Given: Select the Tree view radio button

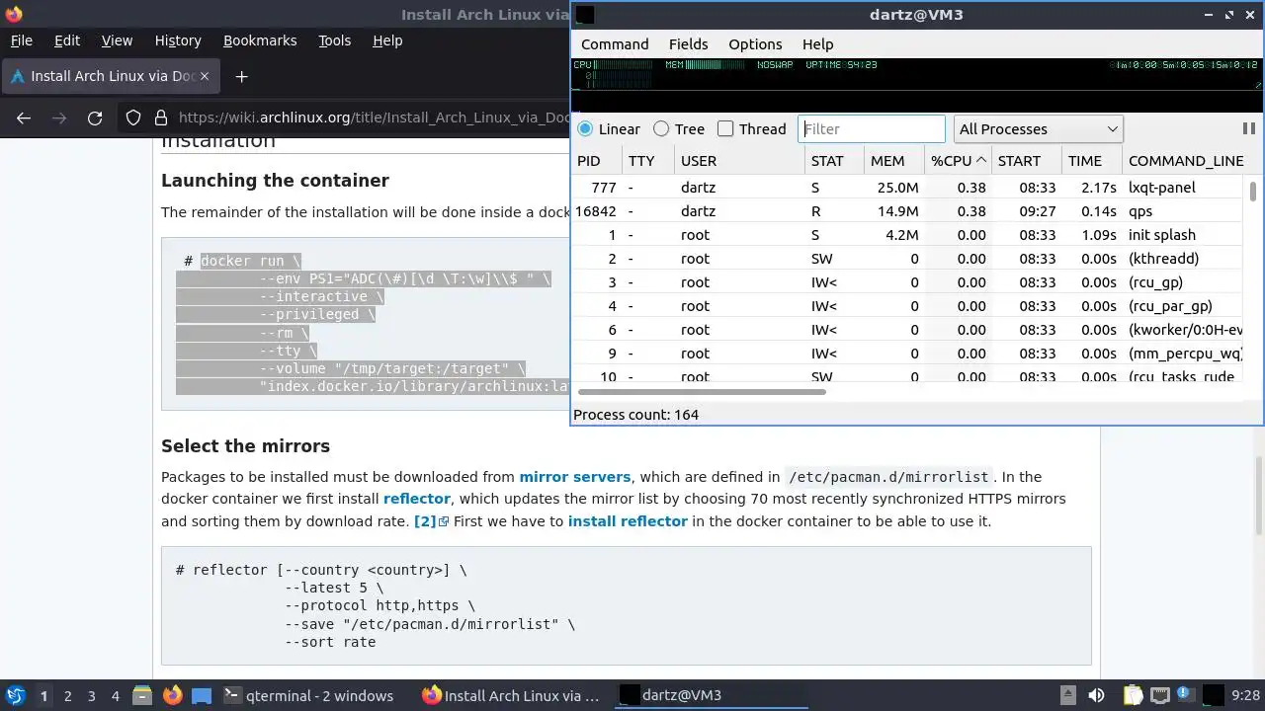Looking at the screenshot, I should 661,128.
